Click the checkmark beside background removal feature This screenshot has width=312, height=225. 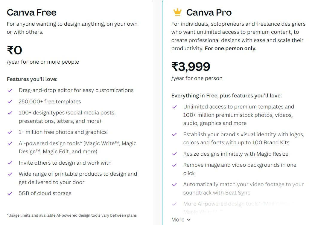[174, 165]
